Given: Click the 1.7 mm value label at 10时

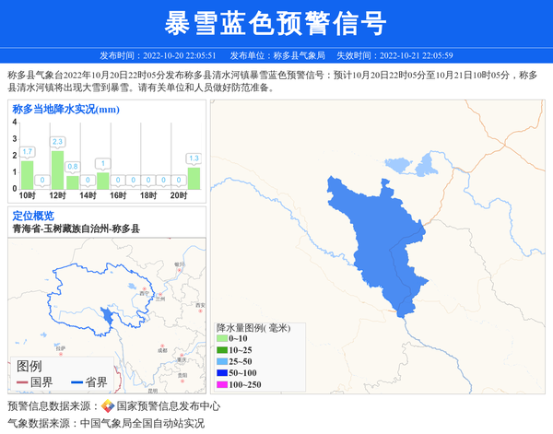Looking at the screenshot, I should pyautogui.click(x=27, y=151).
